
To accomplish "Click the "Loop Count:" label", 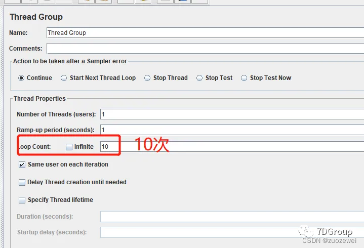I will 34,147.
